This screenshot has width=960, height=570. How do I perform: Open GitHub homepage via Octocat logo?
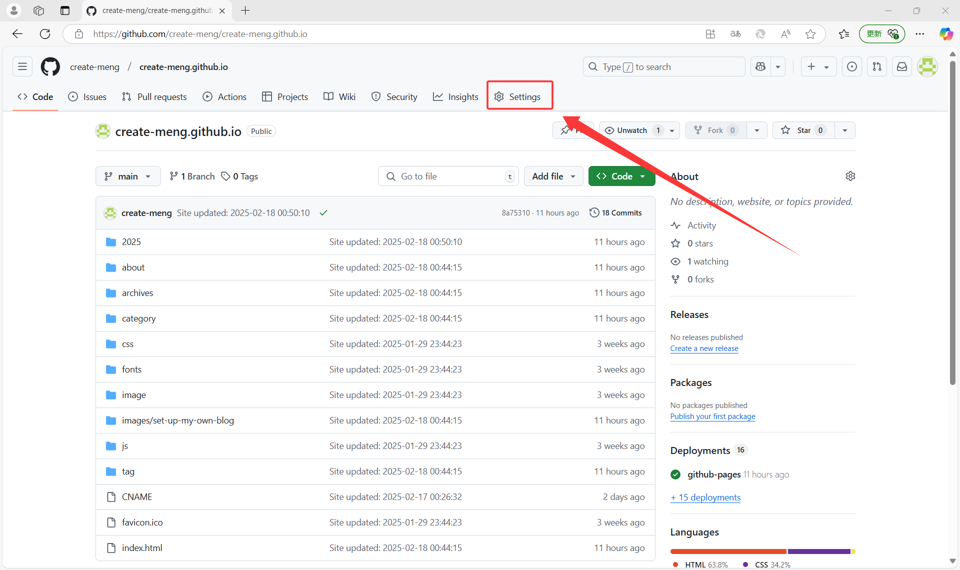[50, 66]
